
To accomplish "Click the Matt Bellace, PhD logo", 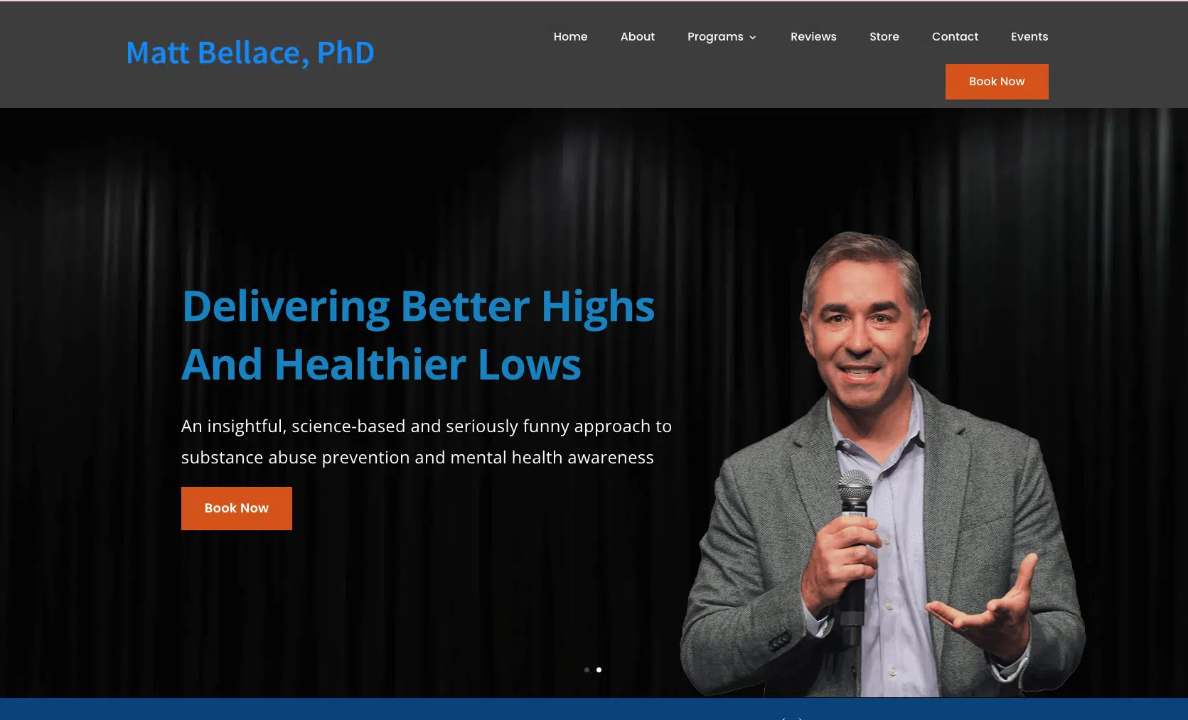I will 250,53.
